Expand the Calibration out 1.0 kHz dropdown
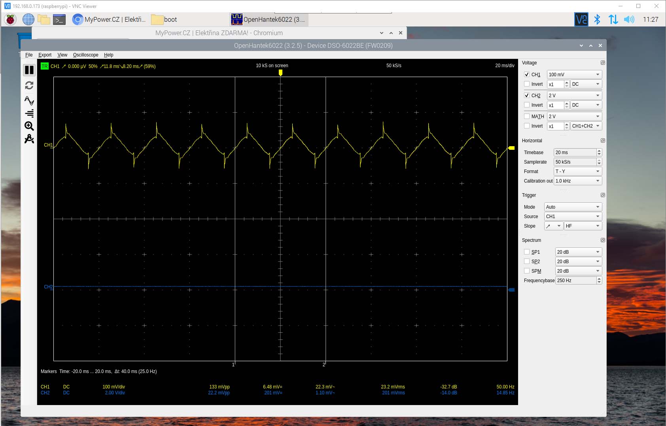Image resolution: width=666 pixels, height=426 pixels. 577,181
